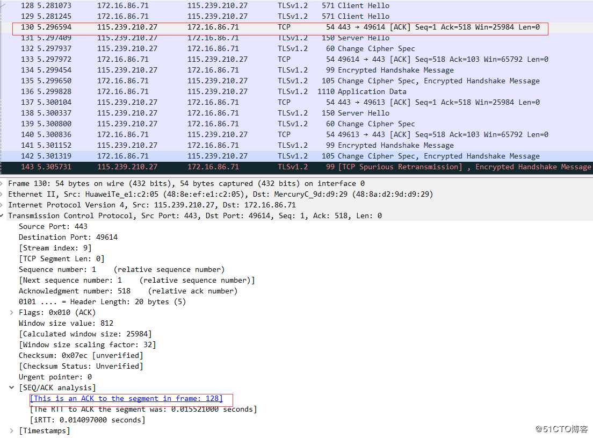593x438 pixels.
Task: Expand the [Timestamps] subtree
Action: pyautogui.click(x=12, y=430)
